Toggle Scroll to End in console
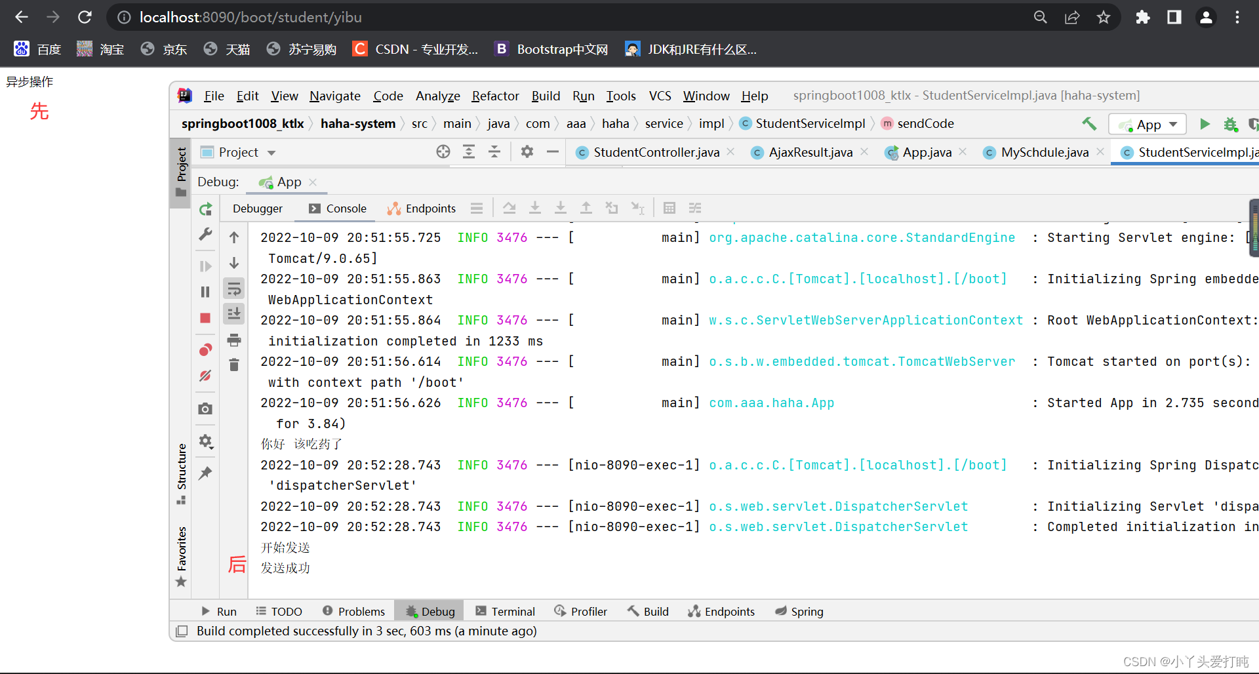The width and height of the screenshot is (1259, 674). click(x=234, y=314)
